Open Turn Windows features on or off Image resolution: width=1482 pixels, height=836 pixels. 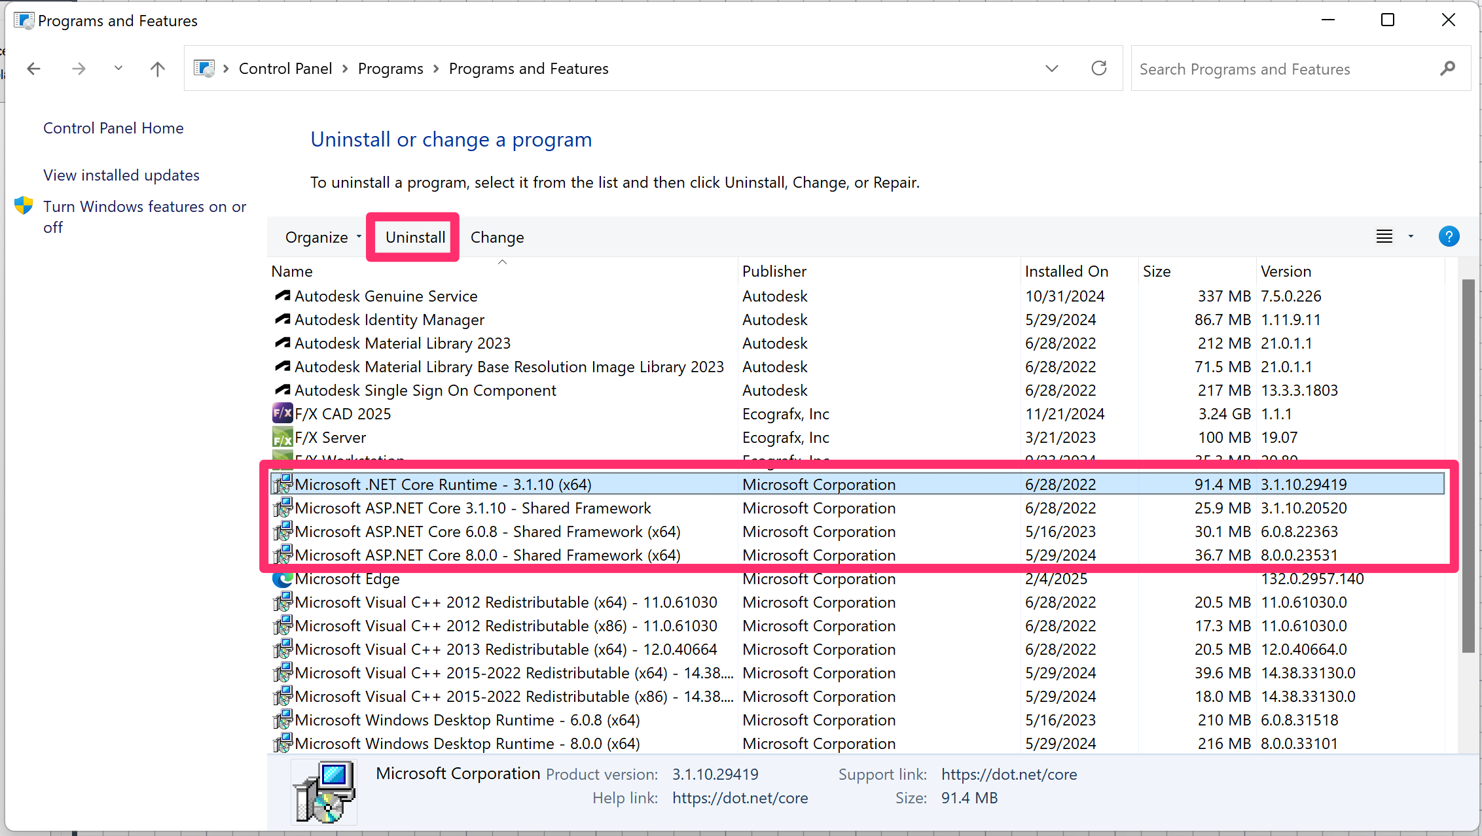tap(145, 217)
